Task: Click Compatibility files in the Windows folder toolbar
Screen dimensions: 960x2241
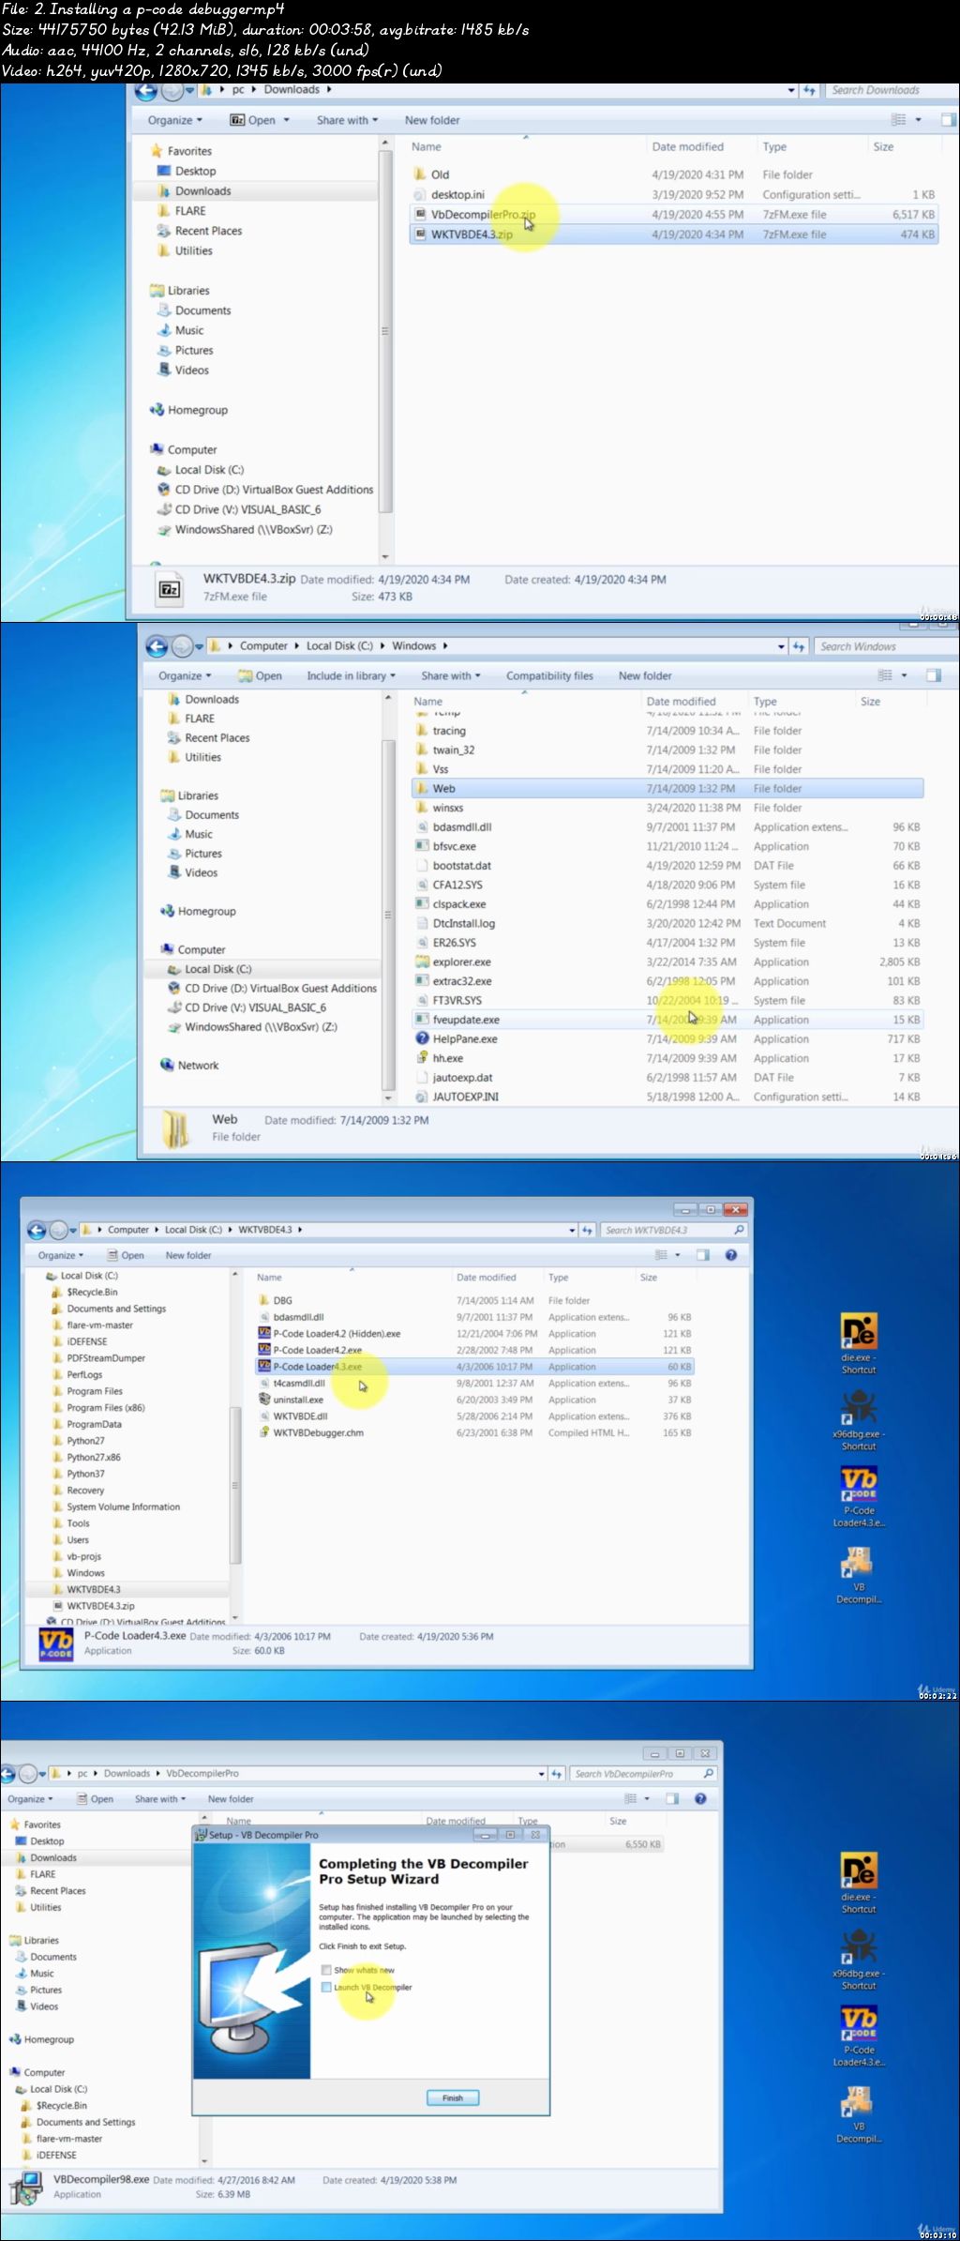Action: (549, 675)
